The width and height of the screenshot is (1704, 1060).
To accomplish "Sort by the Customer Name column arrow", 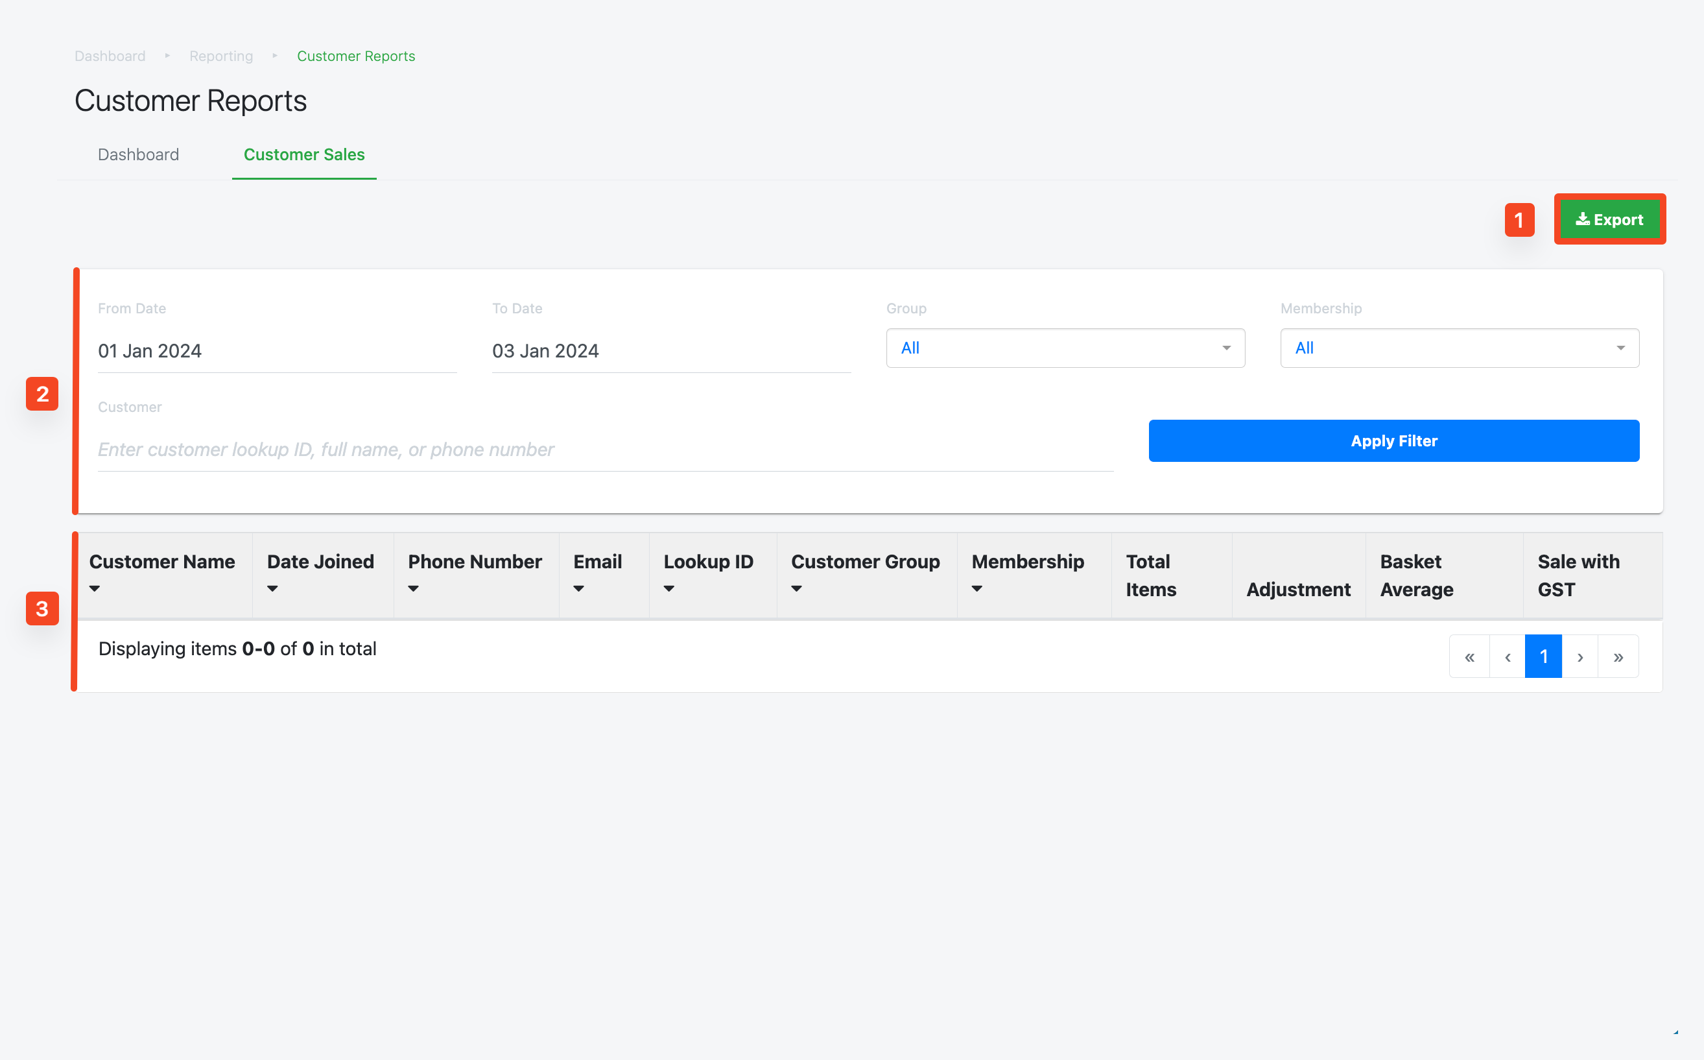I will pyautogui.click(x=95, y=589).
